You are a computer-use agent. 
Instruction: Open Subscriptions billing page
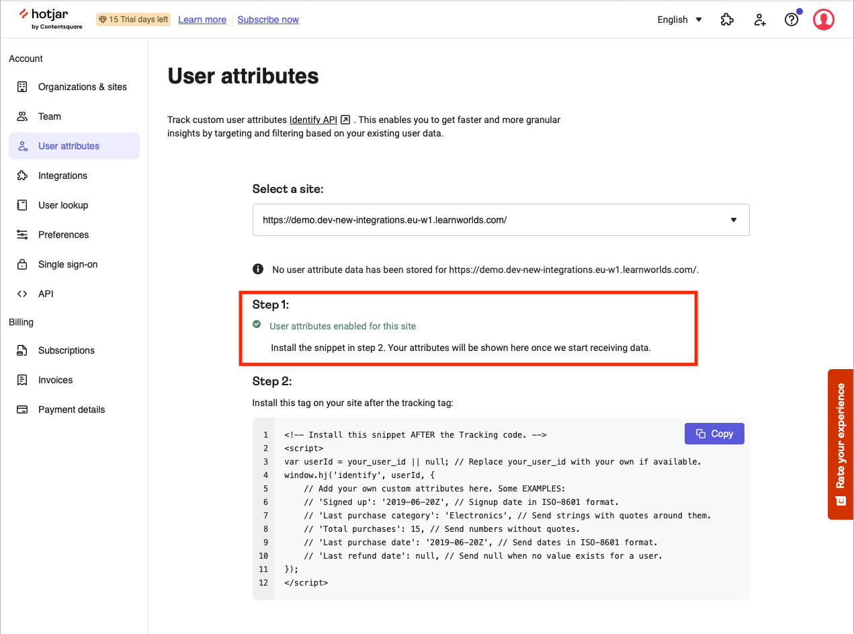pyautogui.click(x=74, y=350)
